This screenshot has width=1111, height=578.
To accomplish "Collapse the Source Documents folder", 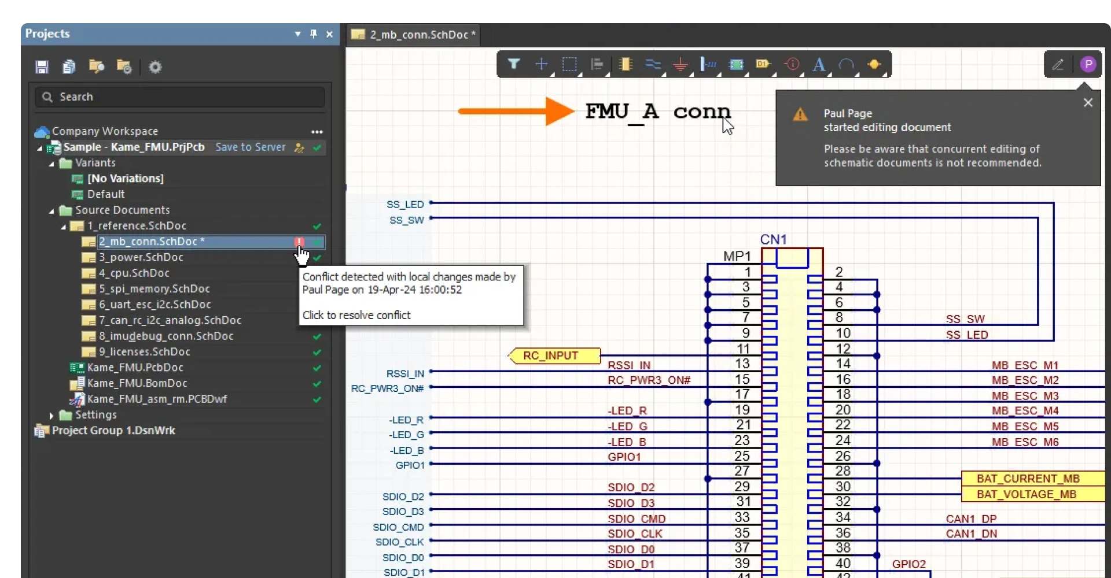I will click(51, 211).
